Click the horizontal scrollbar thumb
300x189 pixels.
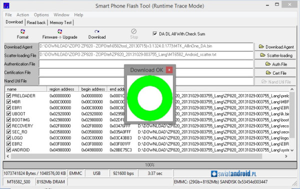pos(136,156)
